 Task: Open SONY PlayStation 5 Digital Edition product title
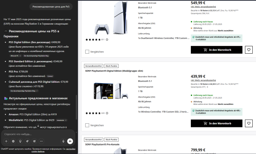point(114,71)
